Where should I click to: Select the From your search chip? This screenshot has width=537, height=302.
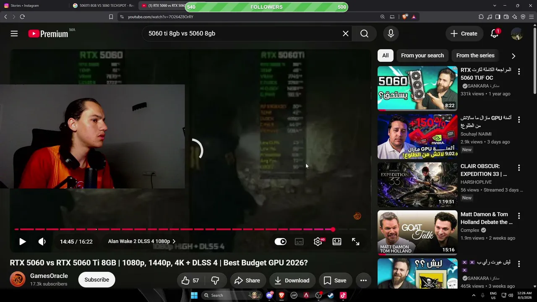pyautogui.click(x=422, y=55)
